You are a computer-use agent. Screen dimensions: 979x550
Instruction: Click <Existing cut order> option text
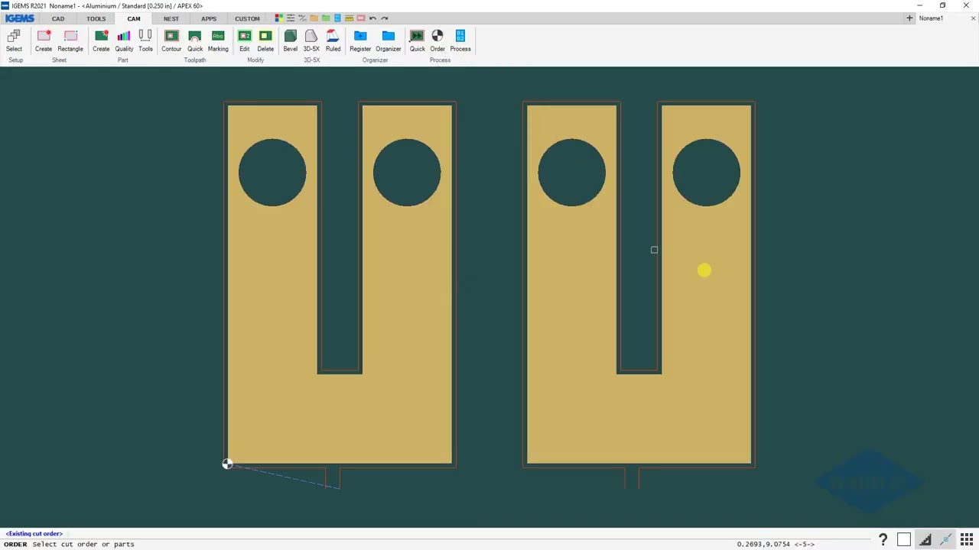click(34, 533)
